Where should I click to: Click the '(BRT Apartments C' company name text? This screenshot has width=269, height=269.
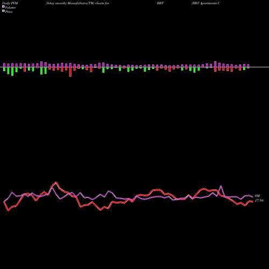(x=206, y=3)
